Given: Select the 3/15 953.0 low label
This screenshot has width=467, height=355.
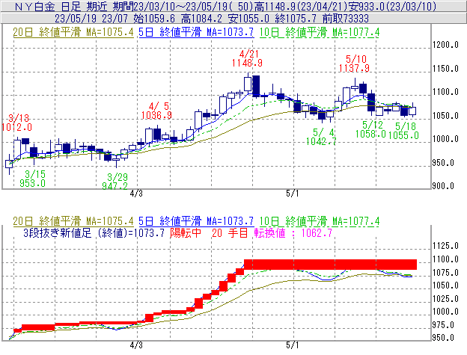Looking at the screenshot, I should point(33,179).
